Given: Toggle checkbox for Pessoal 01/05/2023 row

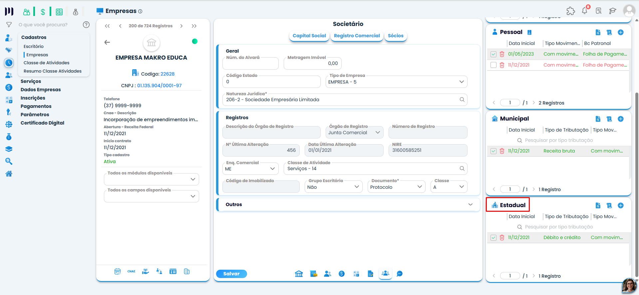Looking at the screenshot, I should 493,54.
